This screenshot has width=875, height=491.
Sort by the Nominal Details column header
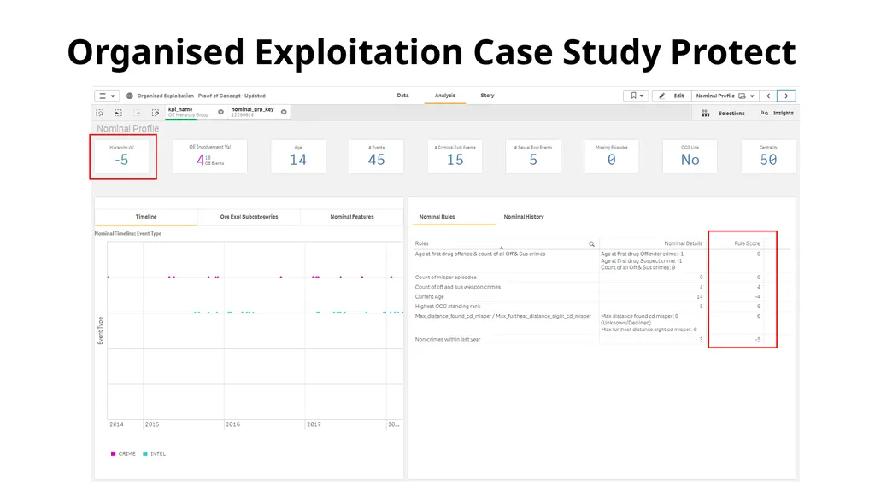(x=683, y=243)
